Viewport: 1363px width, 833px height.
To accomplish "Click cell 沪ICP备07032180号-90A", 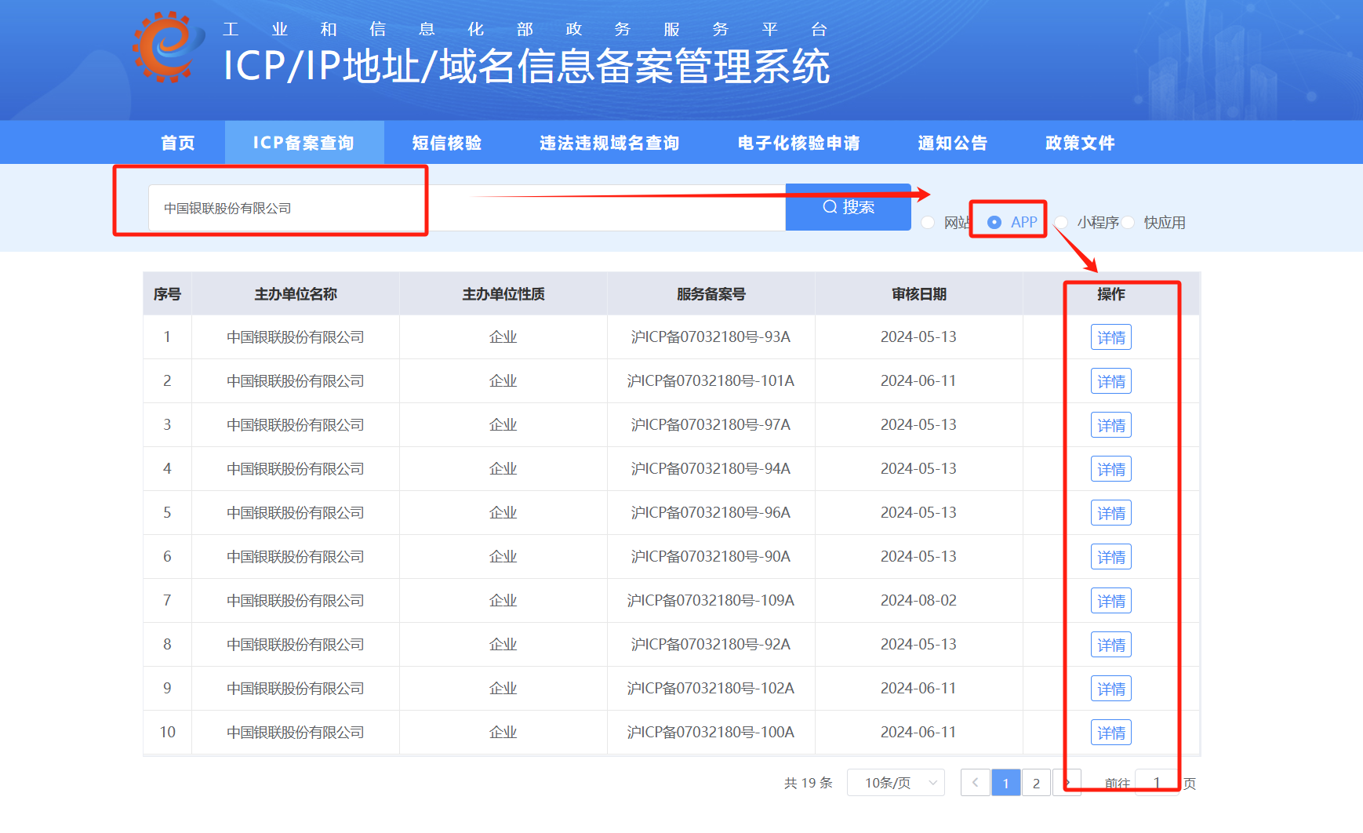I will [x=711, y=557].
